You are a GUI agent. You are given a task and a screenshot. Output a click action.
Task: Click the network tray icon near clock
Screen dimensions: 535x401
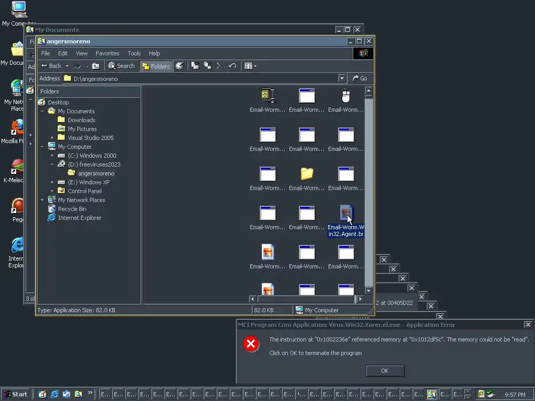491,394
